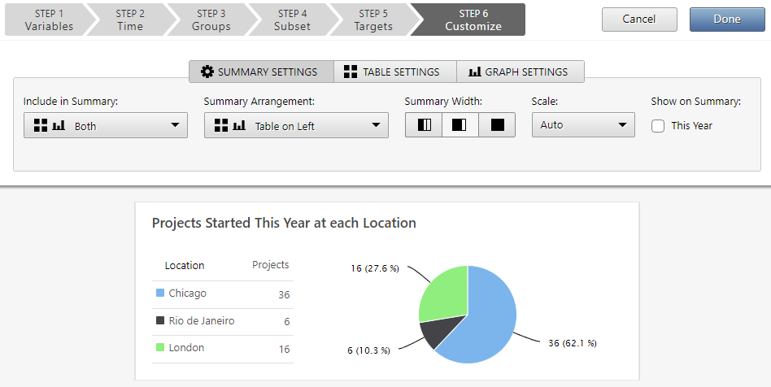Click the Done button
This screenshot has height=387, width=771.
[x=726, y=20]
